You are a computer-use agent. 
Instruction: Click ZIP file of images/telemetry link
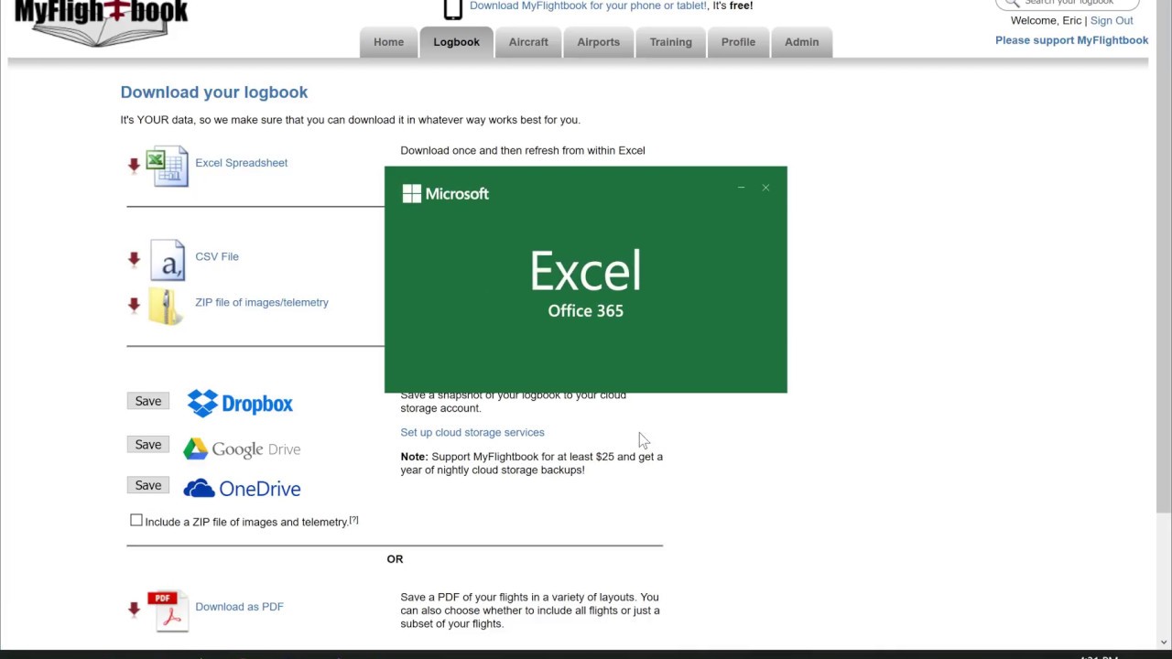click(261, 302)
